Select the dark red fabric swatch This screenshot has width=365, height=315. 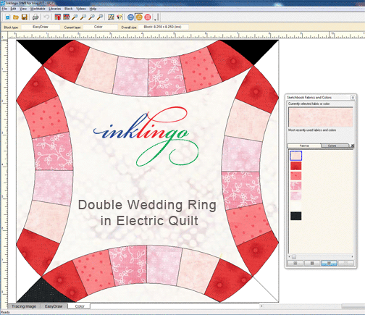[x=296, y=166]
